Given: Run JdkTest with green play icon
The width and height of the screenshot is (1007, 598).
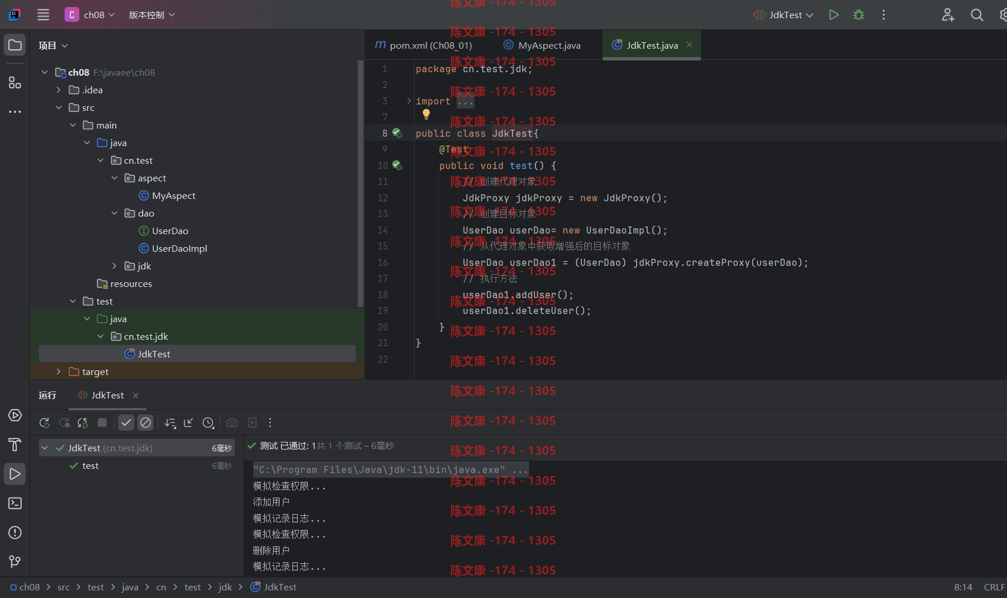Looking at the screenshot, I should (833, 15).
